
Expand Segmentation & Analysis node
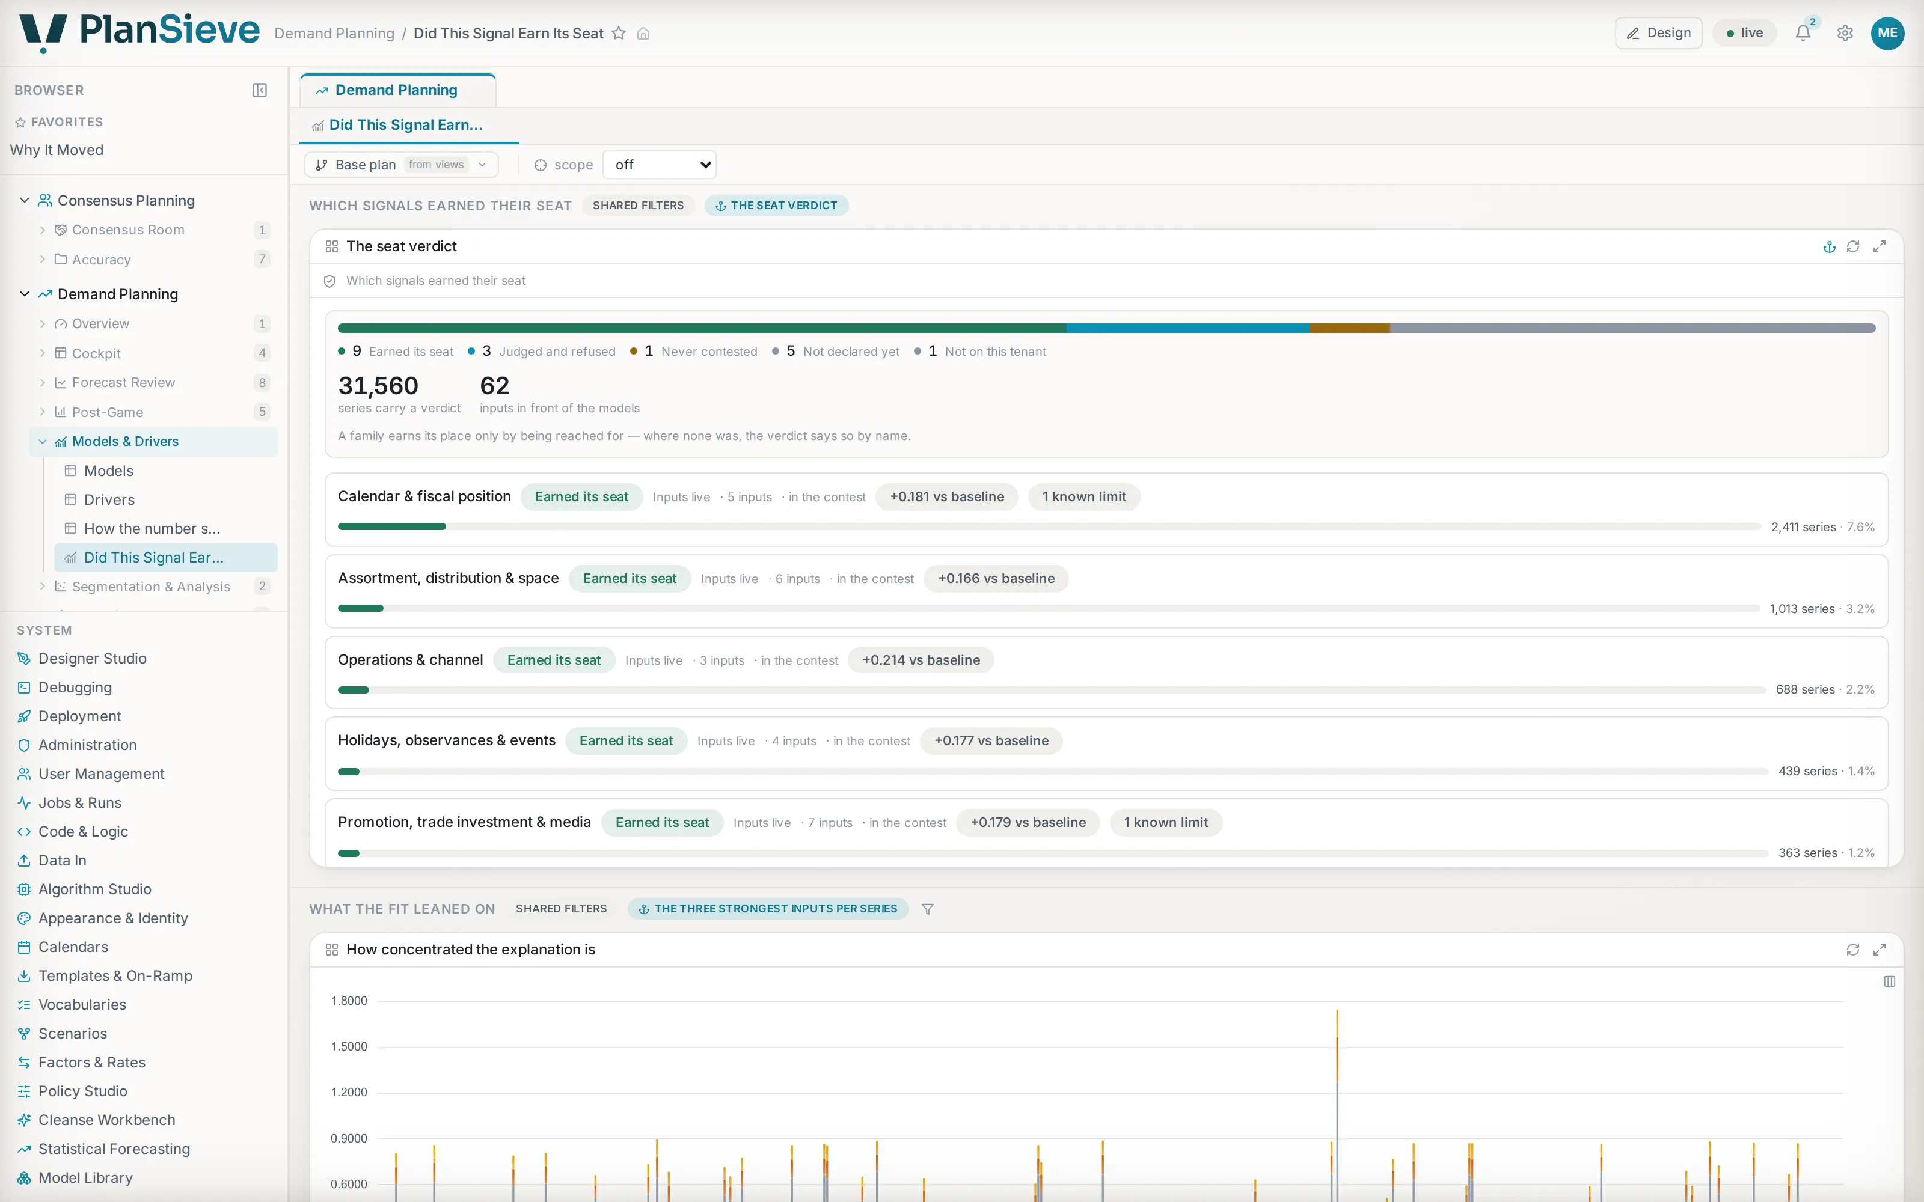pyautogui.click(x=42, y=587)
